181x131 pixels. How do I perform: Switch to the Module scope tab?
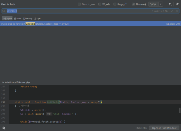(18, 18)
